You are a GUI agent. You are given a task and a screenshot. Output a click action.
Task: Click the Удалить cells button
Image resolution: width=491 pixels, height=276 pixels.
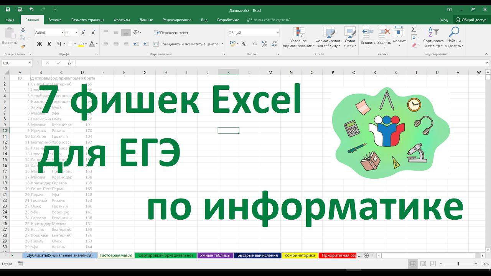click(384, 38)
